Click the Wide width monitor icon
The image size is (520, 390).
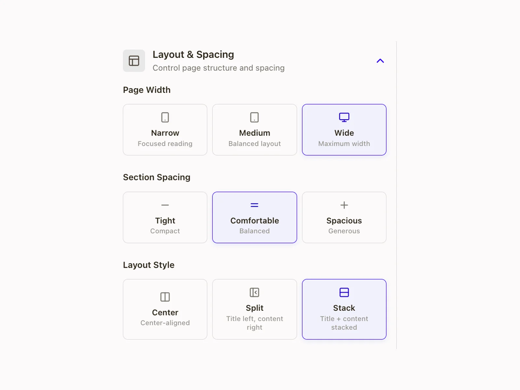[344, 117]
